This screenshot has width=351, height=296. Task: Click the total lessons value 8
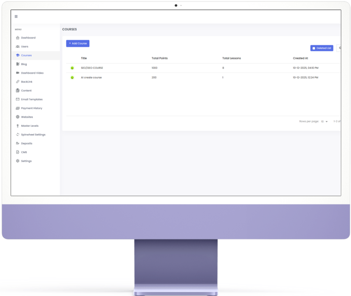pyautogui.click(x=223, y=68)
